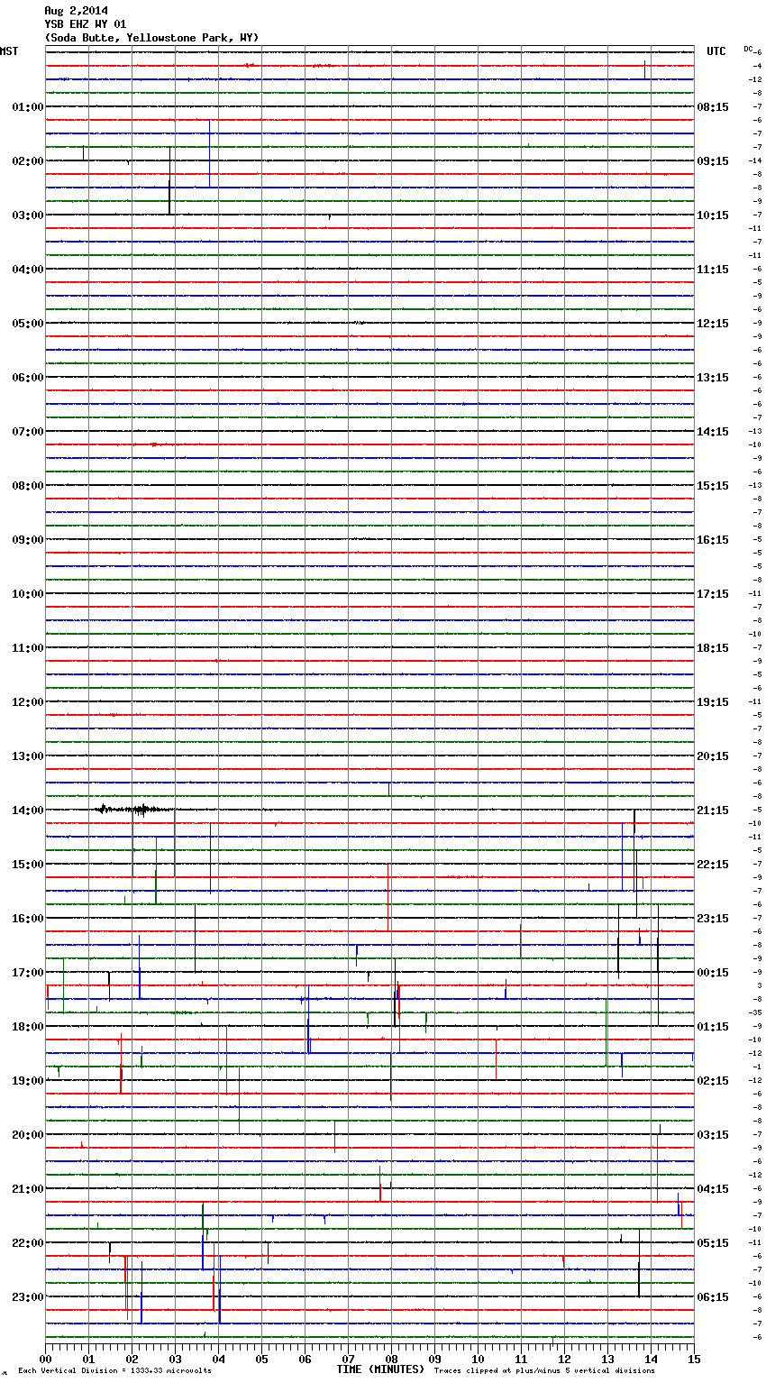Click the '18:00' MST row label
The height and width of the screenshot is (1383, 766).
[28, 1027]
